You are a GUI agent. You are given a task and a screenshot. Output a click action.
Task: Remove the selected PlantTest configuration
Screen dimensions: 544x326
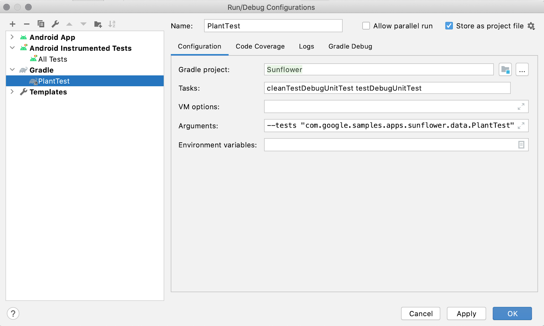[27, 24]
